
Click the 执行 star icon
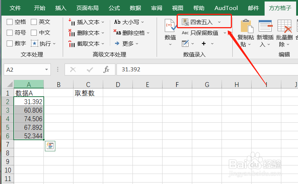(x=35, y=43)
